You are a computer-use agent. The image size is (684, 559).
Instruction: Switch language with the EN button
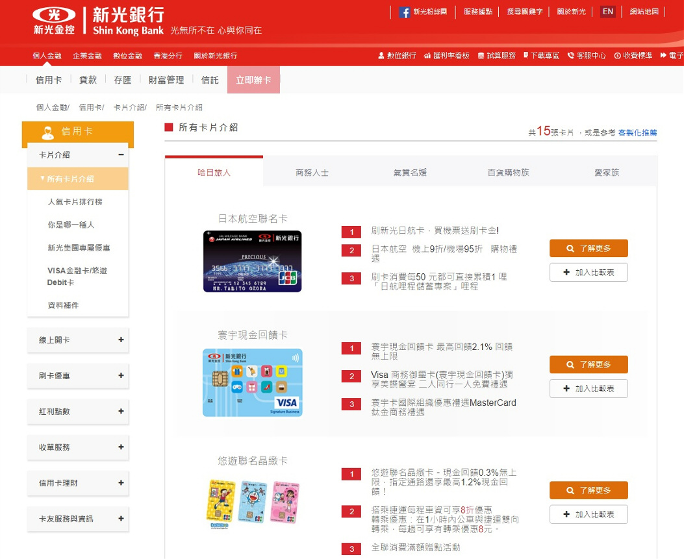pos(608,12)
